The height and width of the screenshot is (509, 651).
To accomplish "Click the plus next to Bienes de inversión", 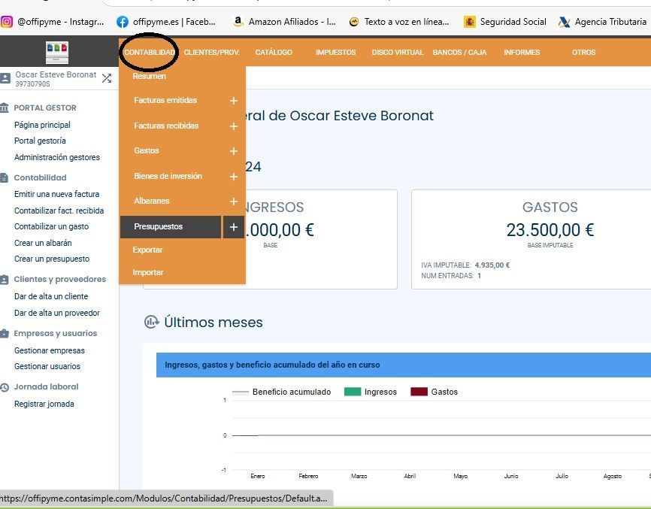I will click(x=234, y=177).
